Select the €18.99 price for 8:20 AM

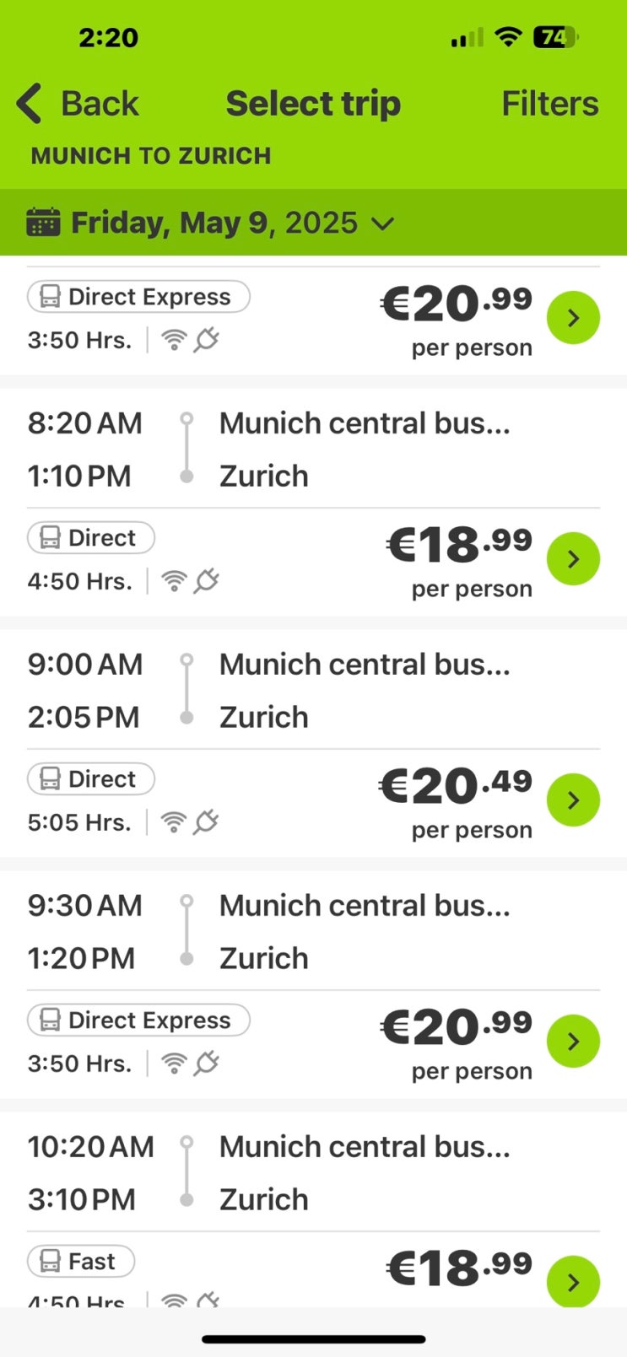459,545
